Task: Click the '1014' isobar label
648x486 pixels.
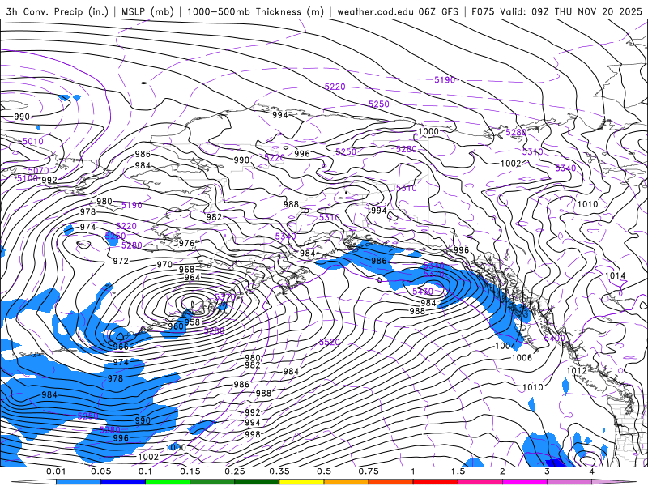Action: [x=615, y=275]
